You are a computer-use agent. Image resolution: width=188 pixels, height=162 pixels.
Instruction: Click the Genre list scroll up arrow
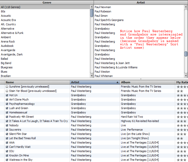(x=92, y=7)
